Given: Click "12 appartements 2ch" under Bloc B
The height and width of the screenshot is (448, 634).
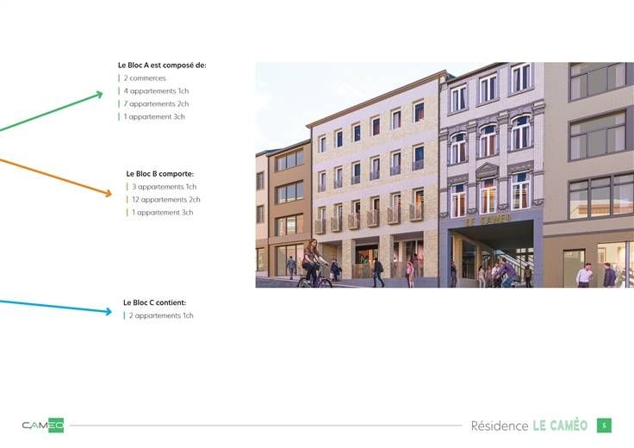Looking at the screenshot, I should [165, 199].
